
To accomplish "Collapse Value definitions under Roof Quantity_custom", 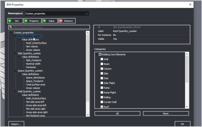I will click(19, 40).
